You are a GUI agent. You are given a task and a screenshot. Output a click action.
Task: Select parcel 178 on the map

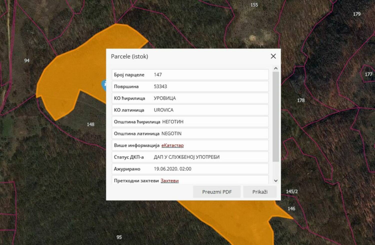pos(301,100)
